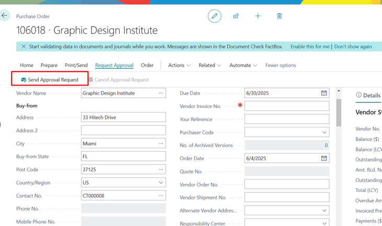Open the Prepare tab
Screen dimensions: 382x226
tap(49, 65)
